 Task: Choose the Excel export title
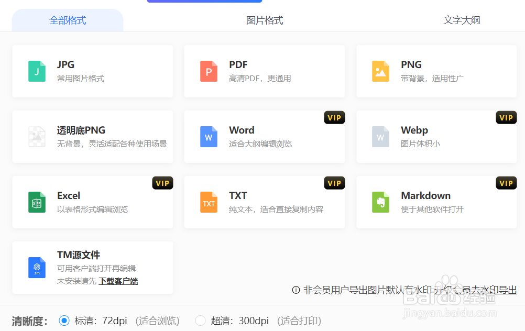pyautogui.click(x=69, y=195)
